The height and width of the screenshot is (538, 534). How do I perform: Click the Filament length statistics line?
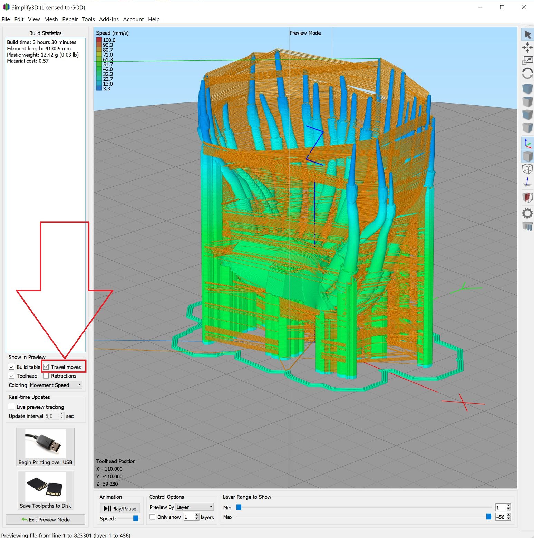click(x=39, y=49)
